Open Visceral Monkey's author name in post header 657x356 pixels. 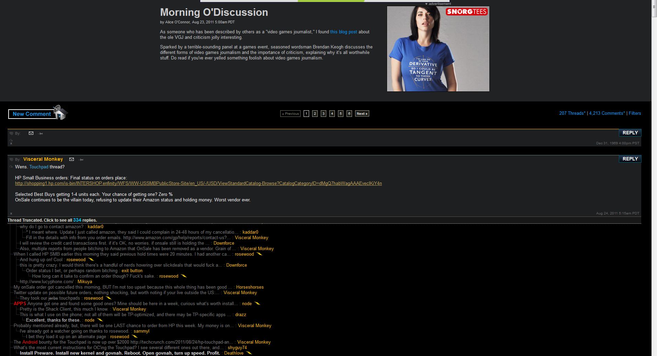(x=43, y=159)
